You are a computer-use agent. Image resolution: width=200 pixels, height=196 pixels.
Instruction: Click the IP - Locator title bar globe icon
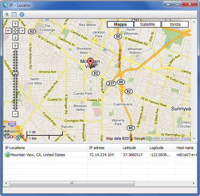coord(5,5)
